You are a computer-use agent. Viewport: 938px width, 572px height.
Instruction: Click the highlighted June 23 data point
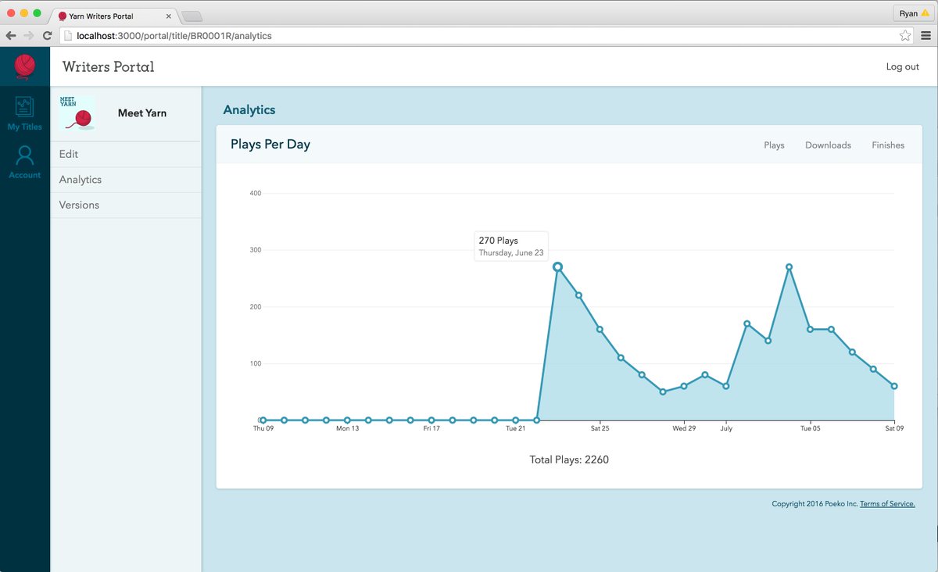click(x=557, y=266)
